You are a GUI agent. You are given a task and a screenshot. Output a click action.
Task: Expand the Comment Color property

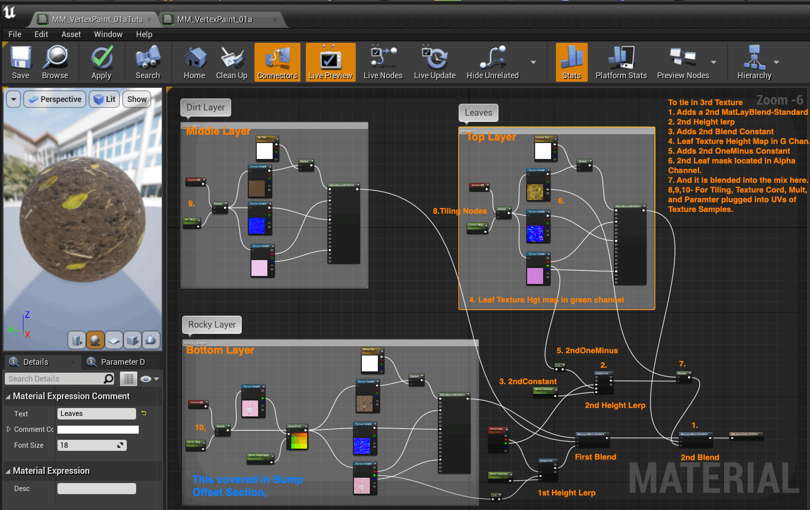tap(8, 429)
